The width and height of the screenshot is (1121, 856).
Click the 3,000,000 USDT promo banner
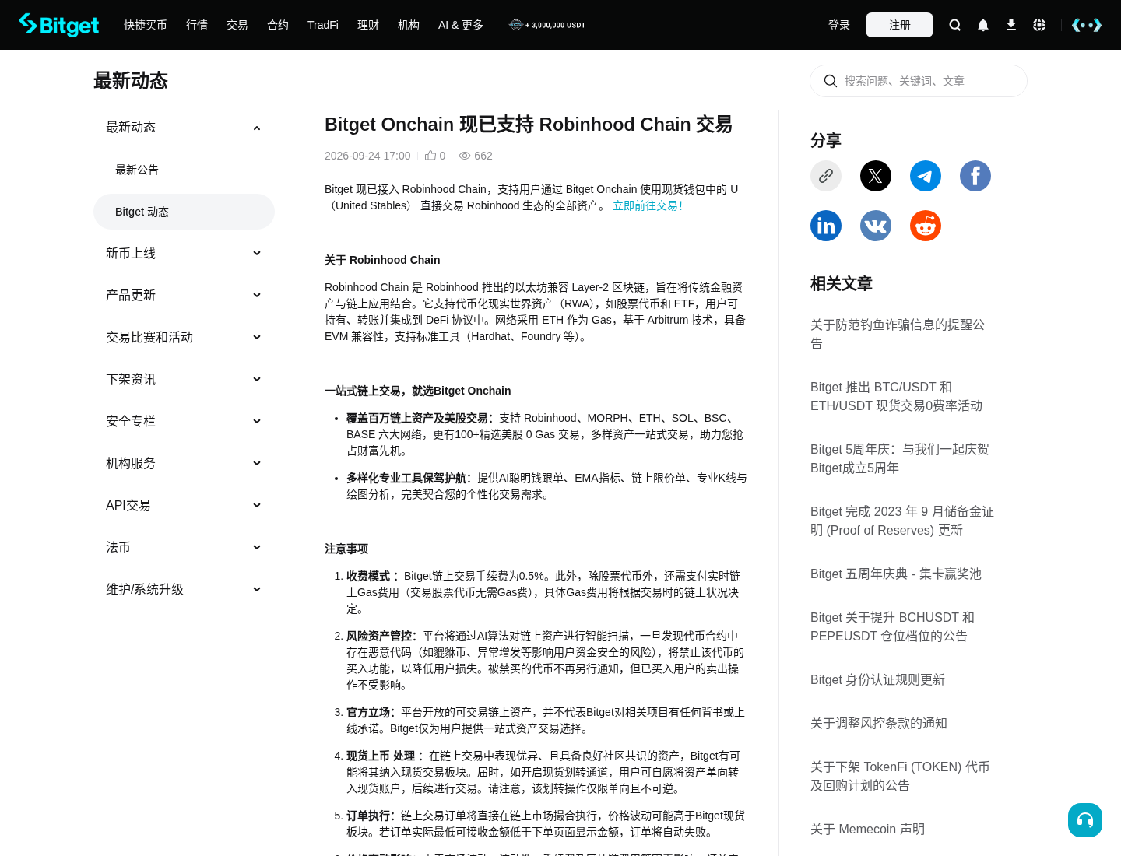(x=547, y=25)
